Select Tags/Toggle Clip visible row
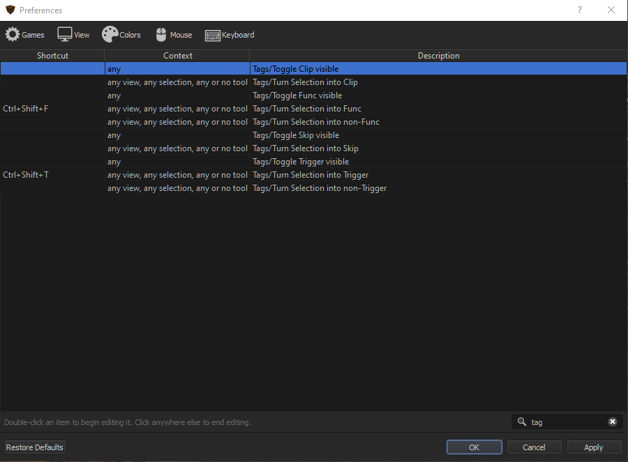The image size is (628, 462). click(x=295, y=69)
